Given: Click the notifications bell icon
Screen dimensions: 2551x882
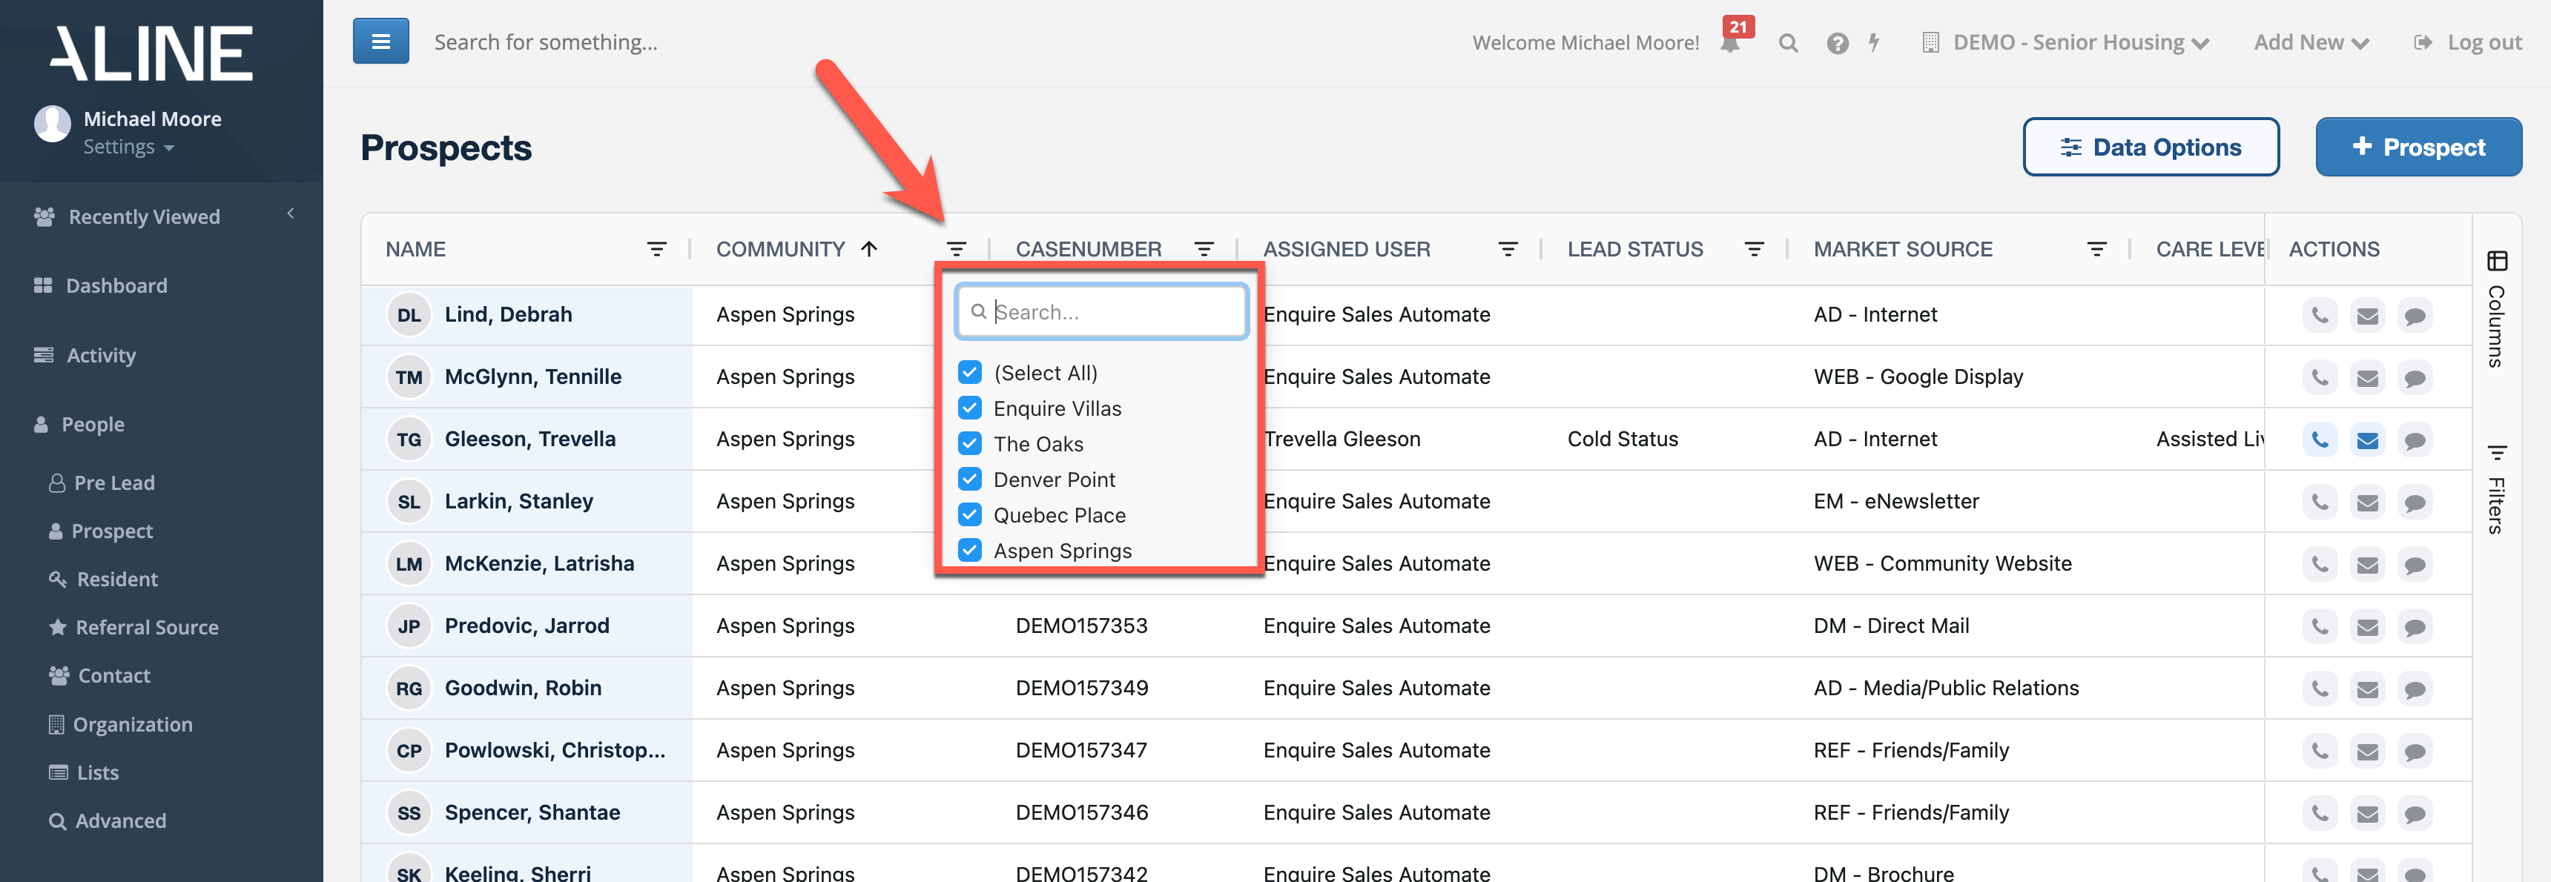Looking at the screenshot, I should click(x=1730, y=42).
